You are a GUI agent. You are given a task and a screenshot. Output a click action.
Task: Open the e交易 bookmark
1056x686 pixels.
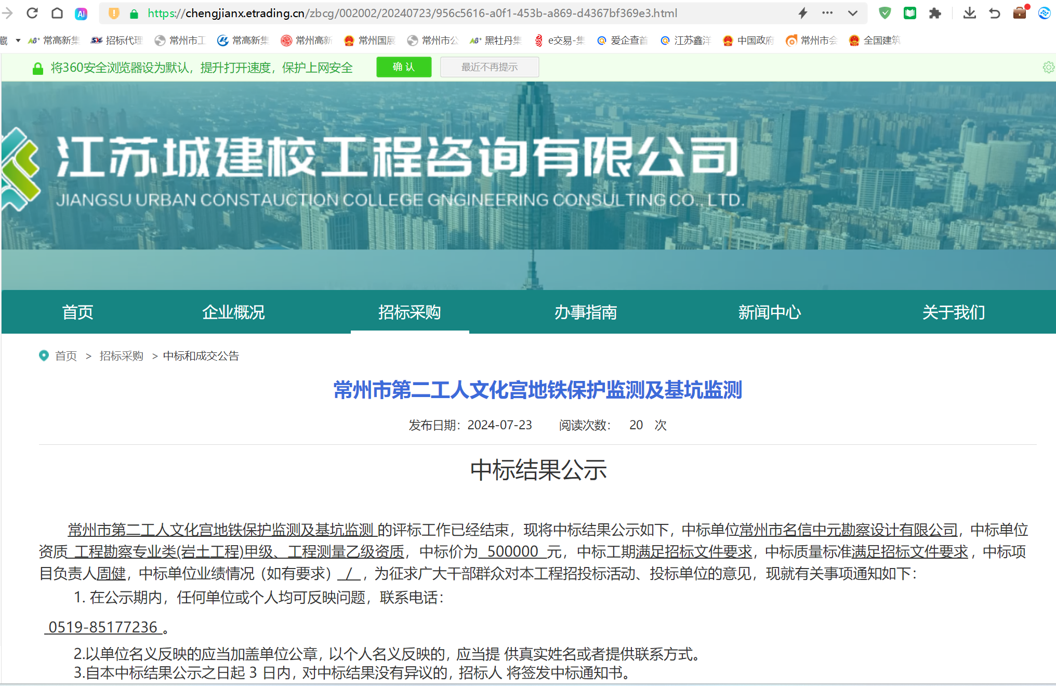coord(559,41)
